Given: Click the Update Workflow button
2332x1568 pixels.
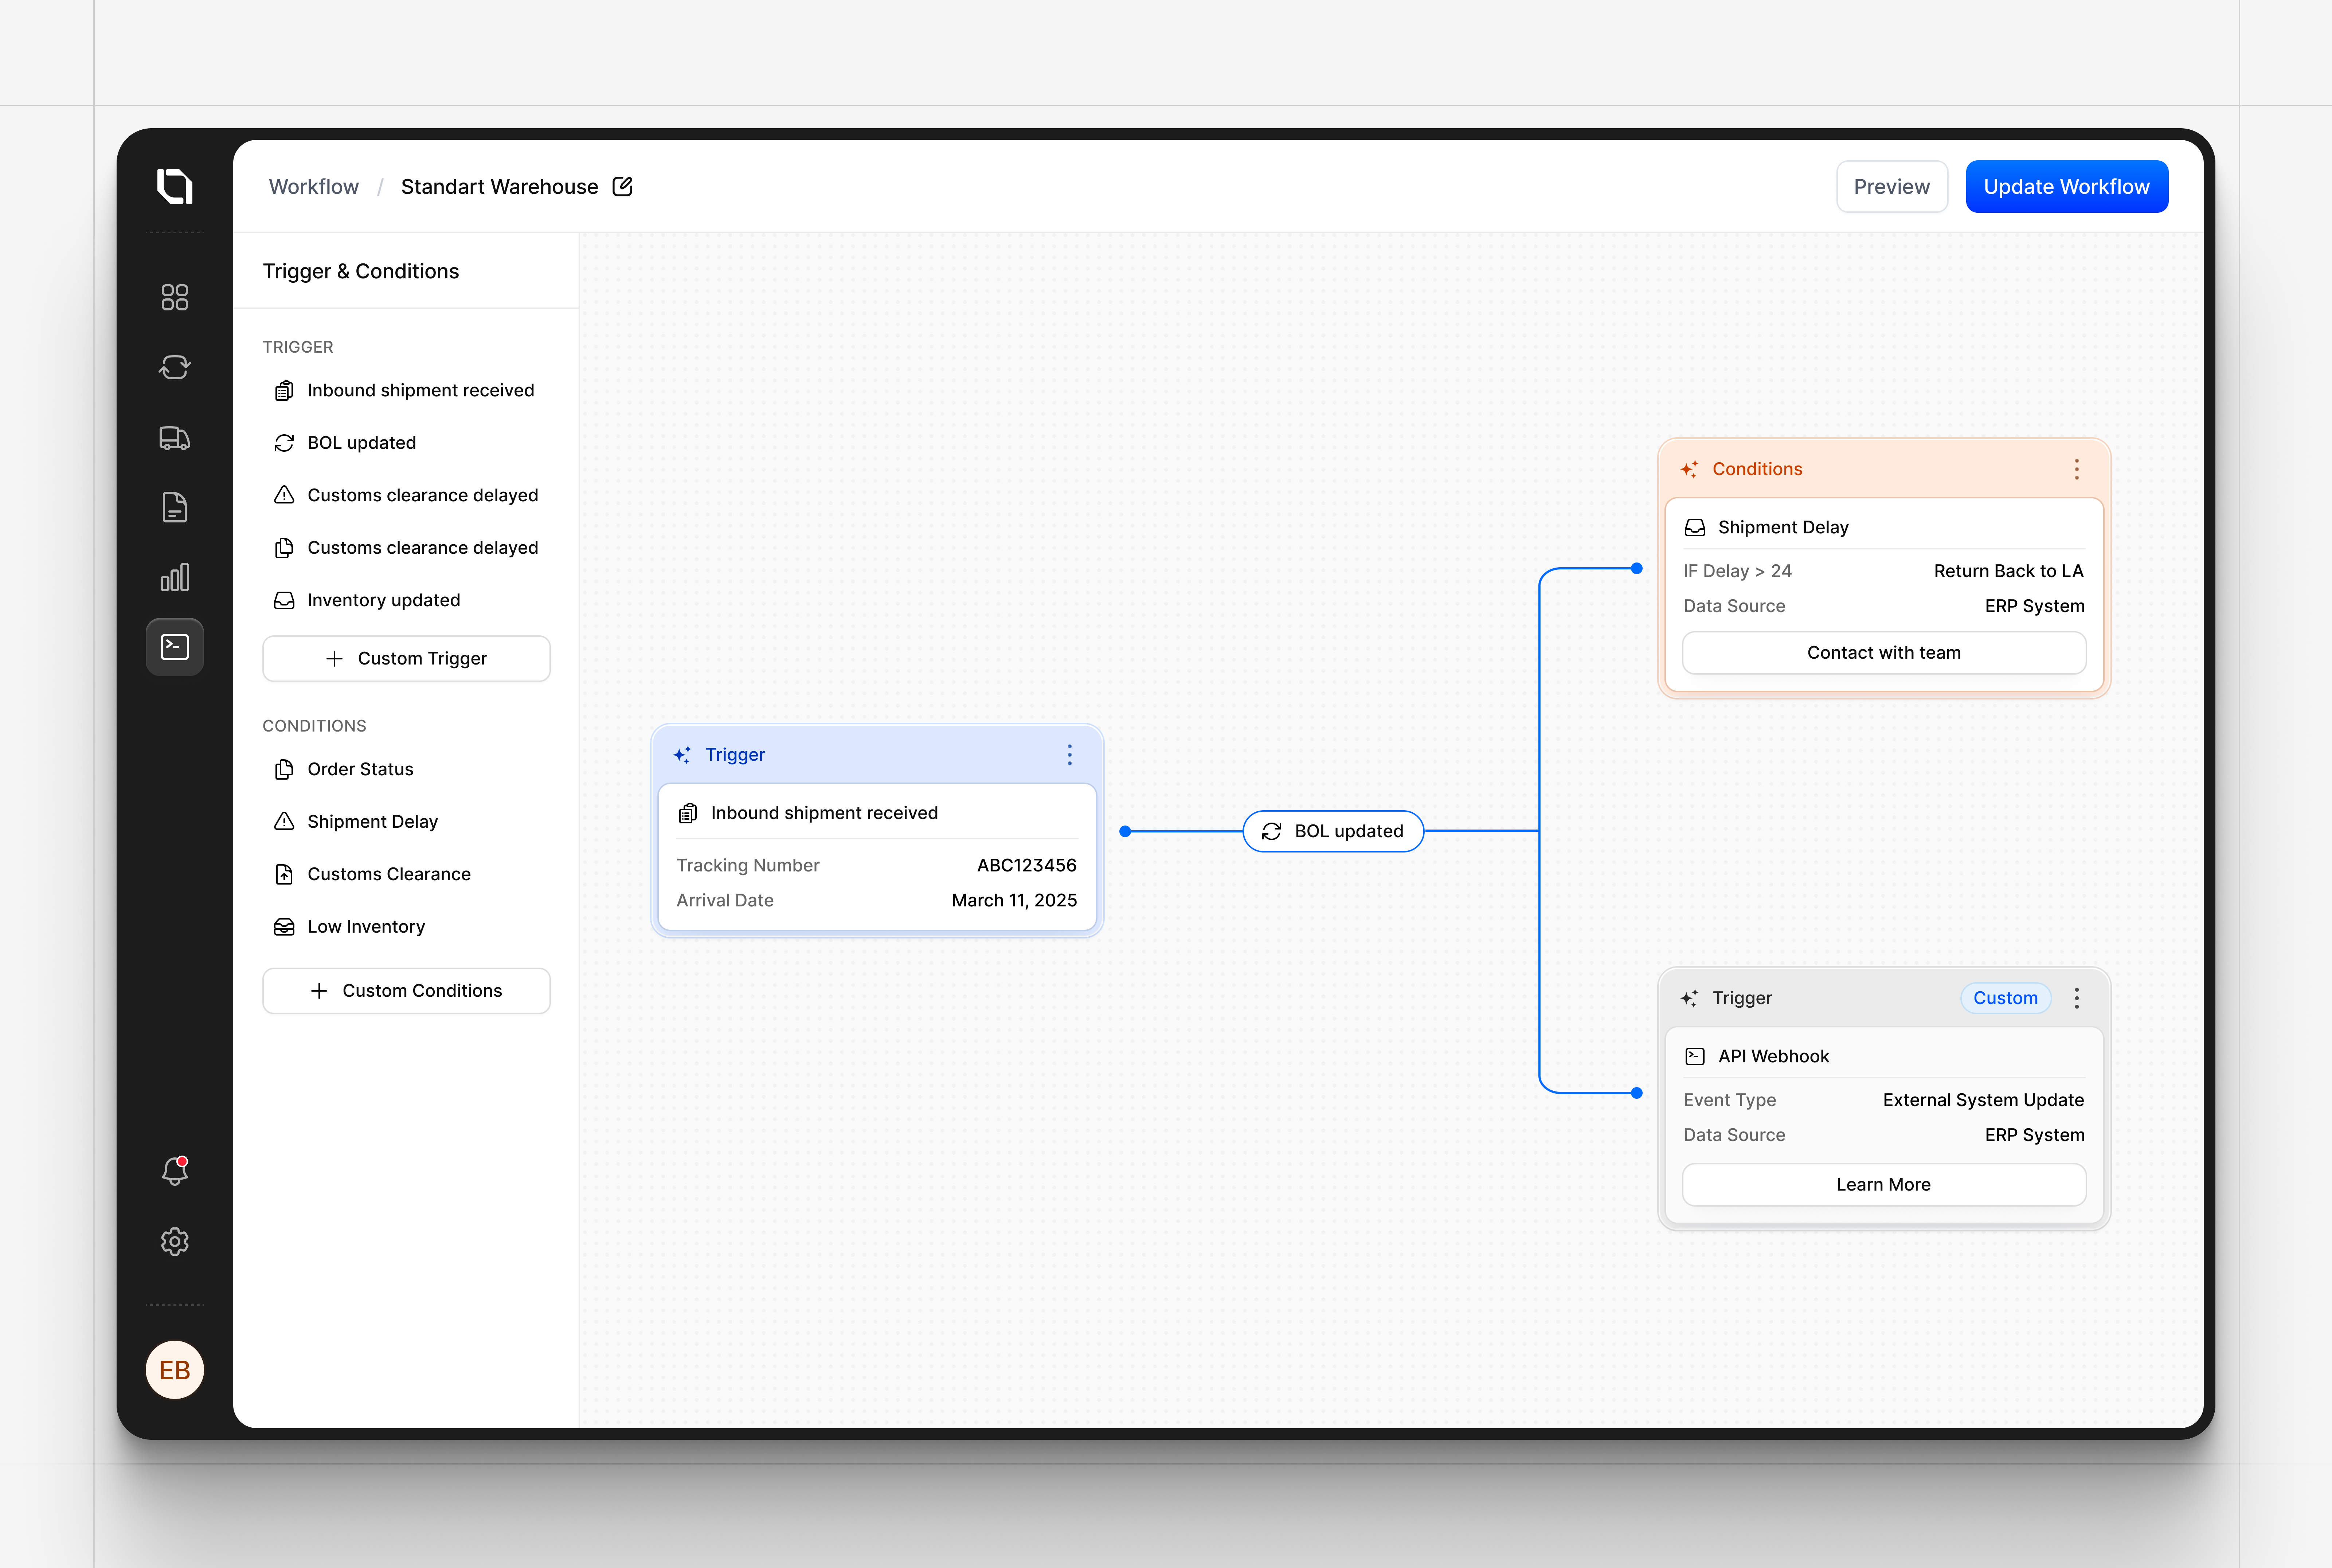Looking at the screenshot, I should coord(2066,187).
